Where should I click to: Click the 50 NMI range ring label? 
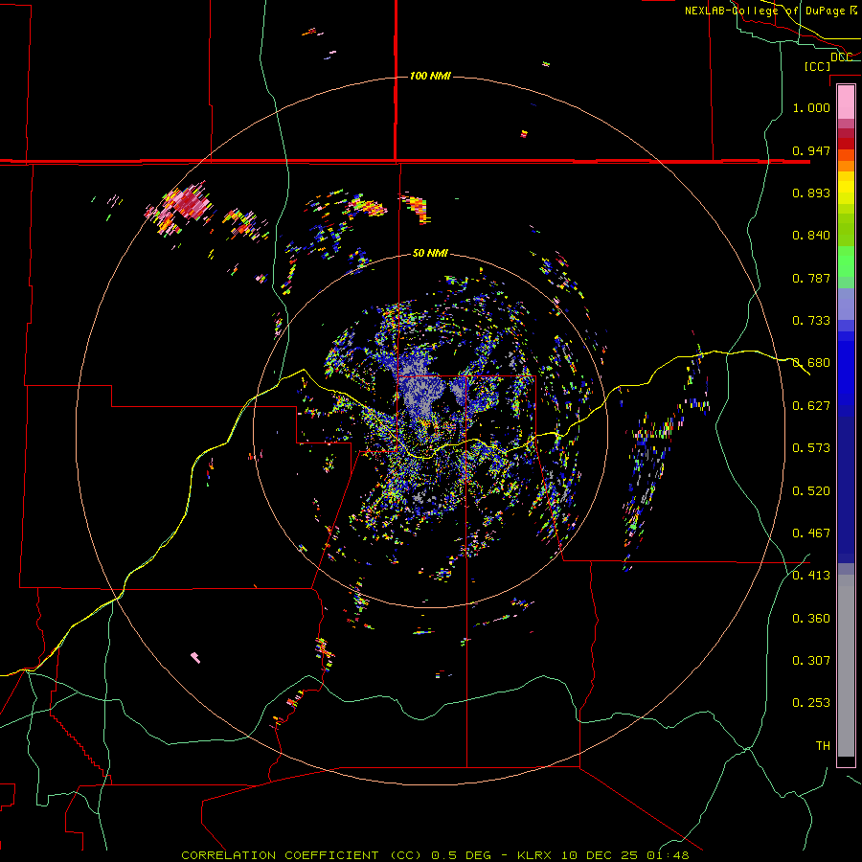point(430,253)
